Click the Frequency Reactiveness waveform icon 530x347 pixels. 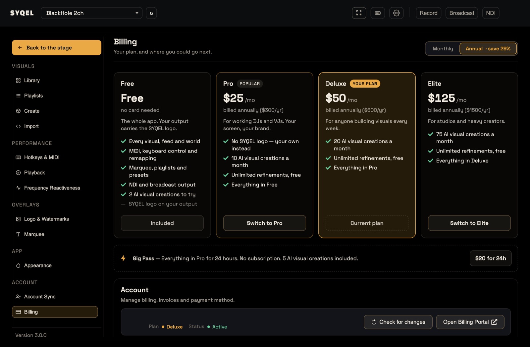coord(18,188)
